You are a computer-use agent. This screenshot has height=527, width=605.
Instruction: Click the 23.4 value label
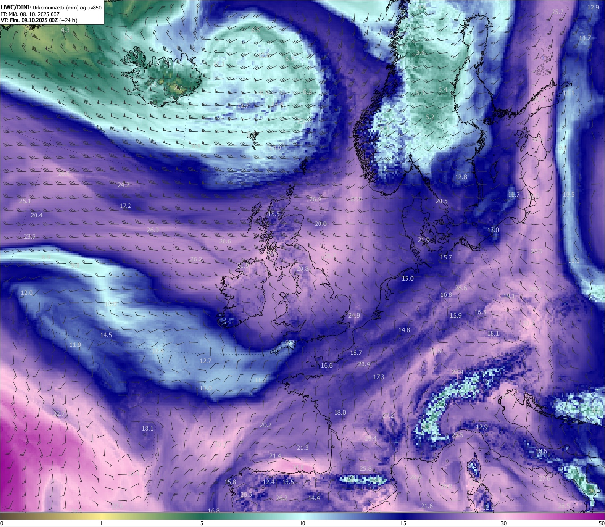[x=364, y=364]
